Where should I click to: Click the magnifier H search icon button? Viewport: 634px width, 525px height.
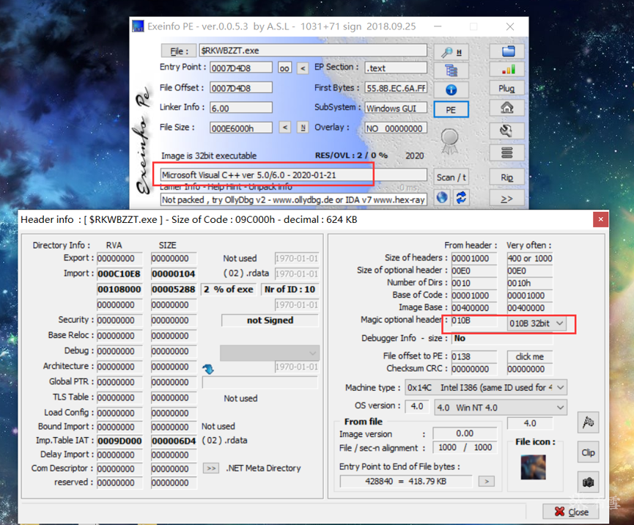point(451,52)
